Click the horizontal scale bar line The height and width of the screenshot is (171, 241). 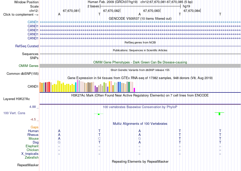140,6
